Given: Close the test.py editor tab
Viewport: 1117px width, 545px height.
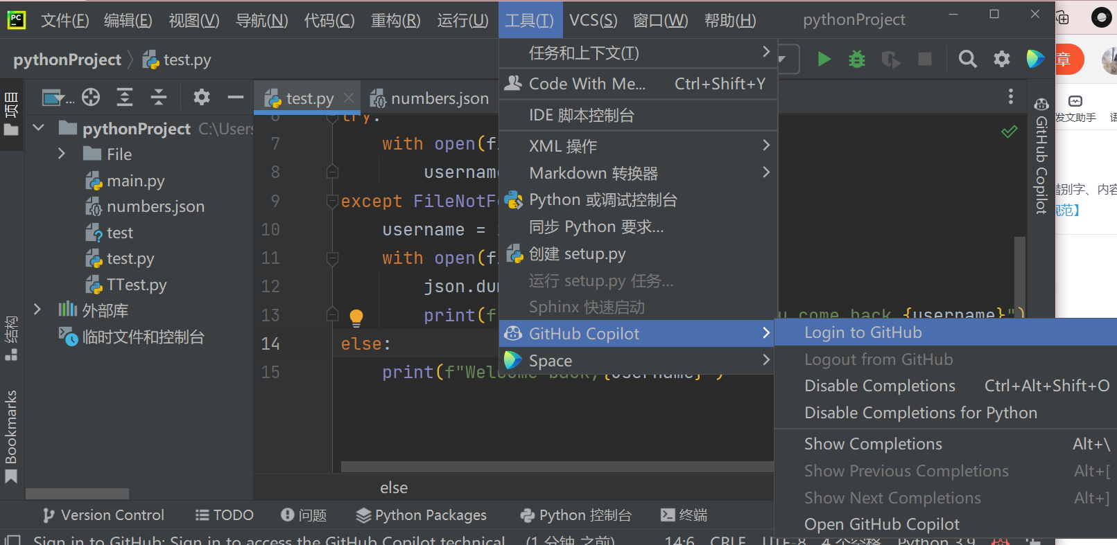Looking at the screenshot, I should (x=349, y=98).
